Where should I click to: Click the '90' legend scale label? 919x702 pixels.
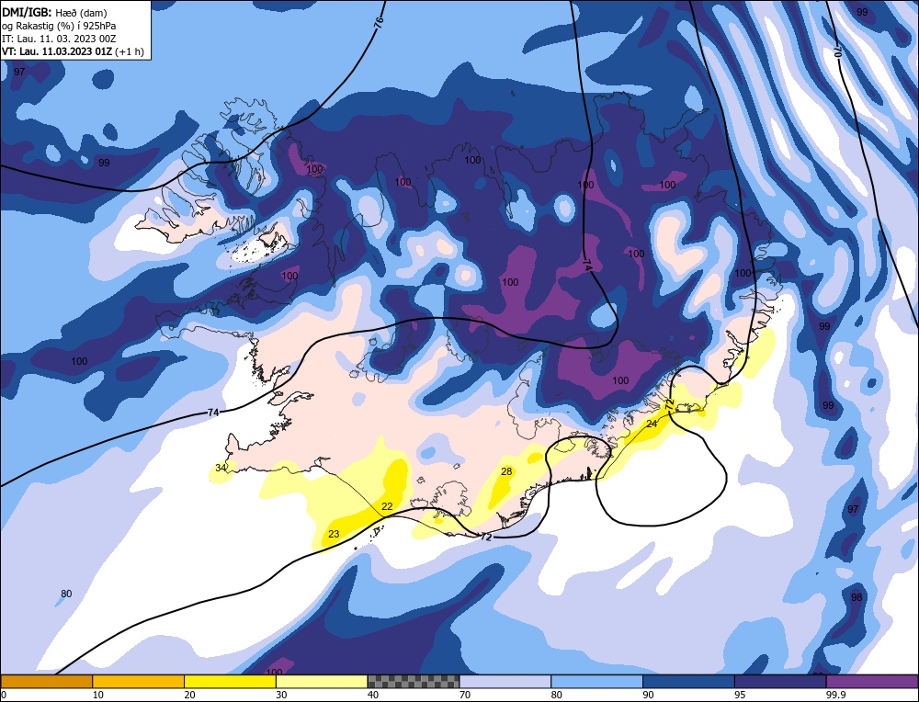tap(648, 695)
